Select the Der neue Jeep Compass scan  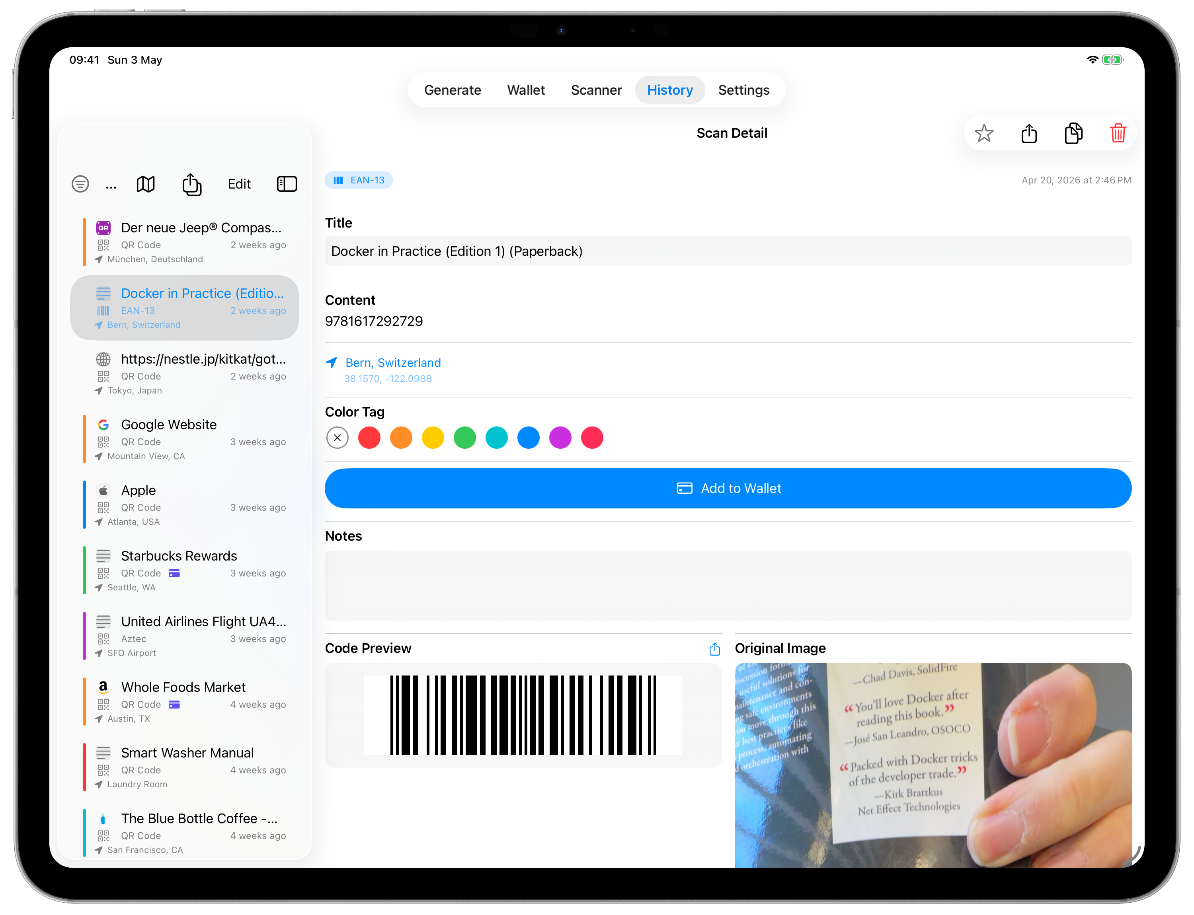(185, 242)
